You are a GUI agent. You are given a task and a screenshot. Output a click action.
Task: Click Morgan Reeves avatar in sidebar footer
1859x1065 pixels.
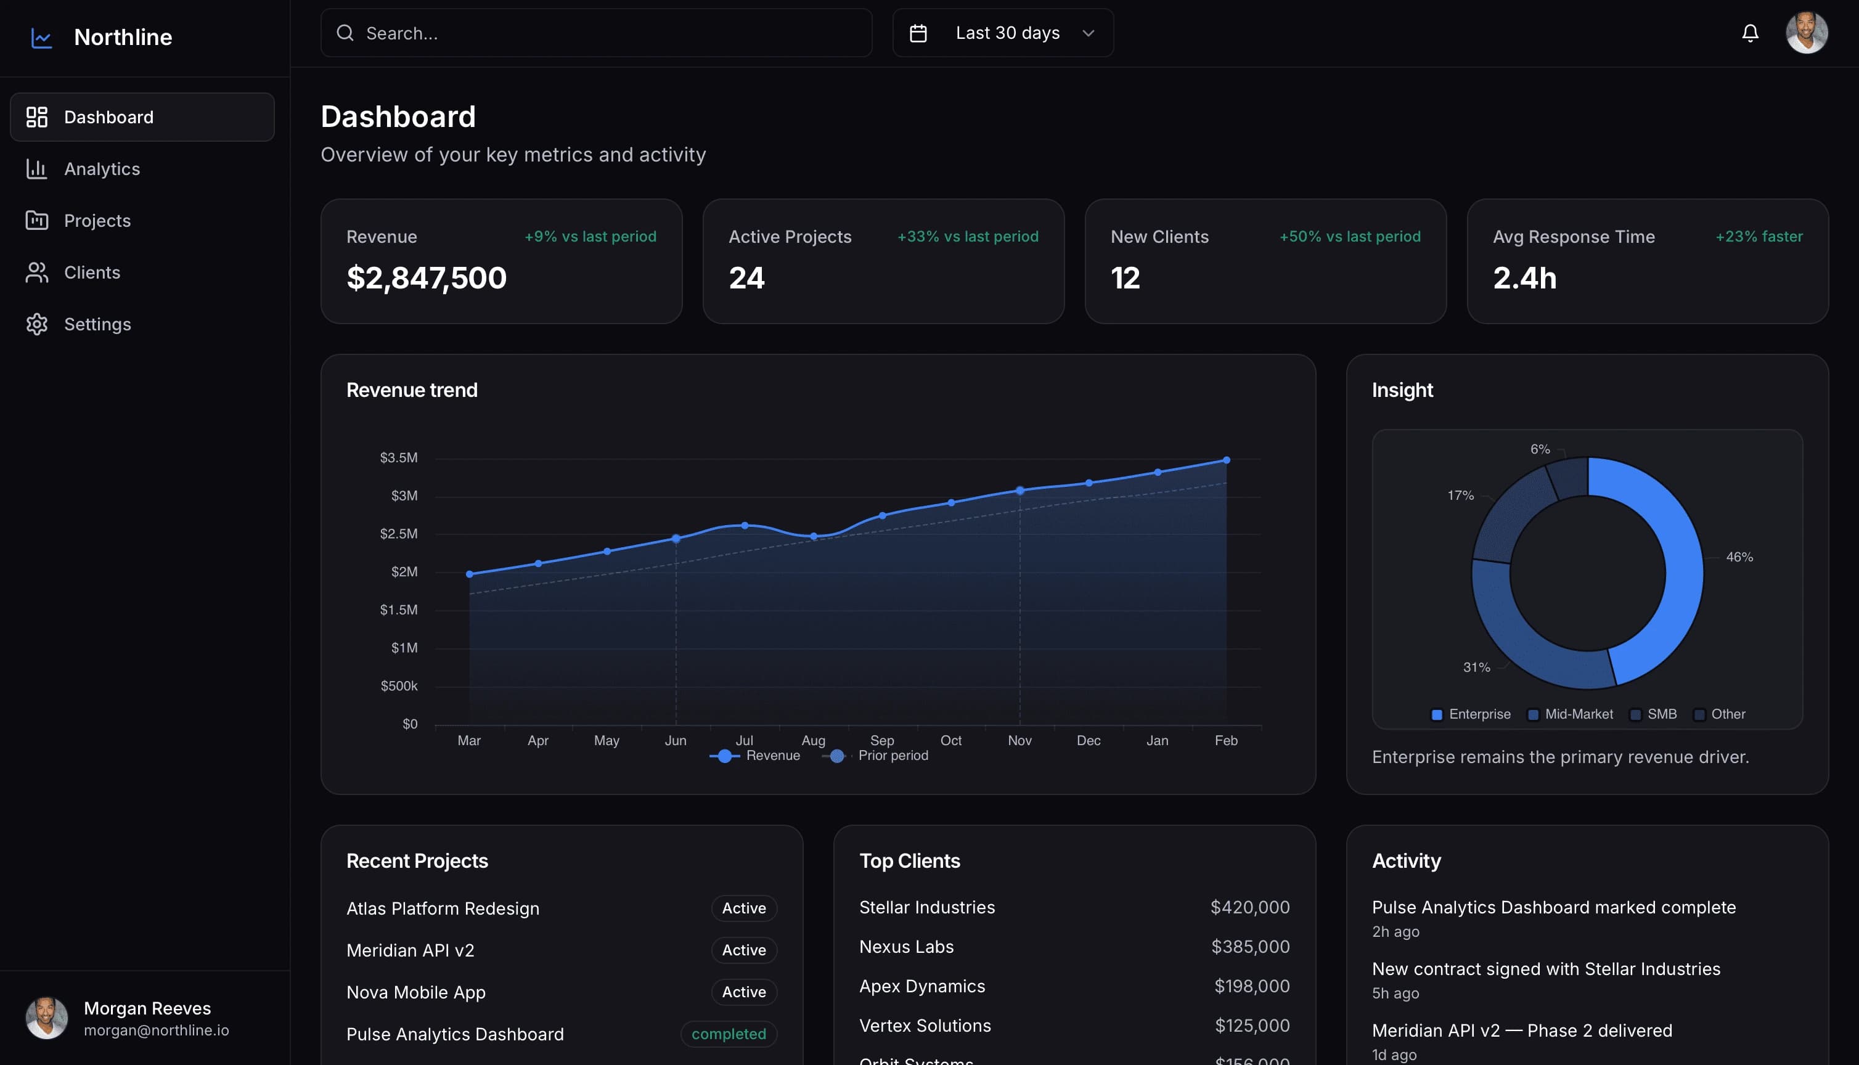[x=47, y=1018]
